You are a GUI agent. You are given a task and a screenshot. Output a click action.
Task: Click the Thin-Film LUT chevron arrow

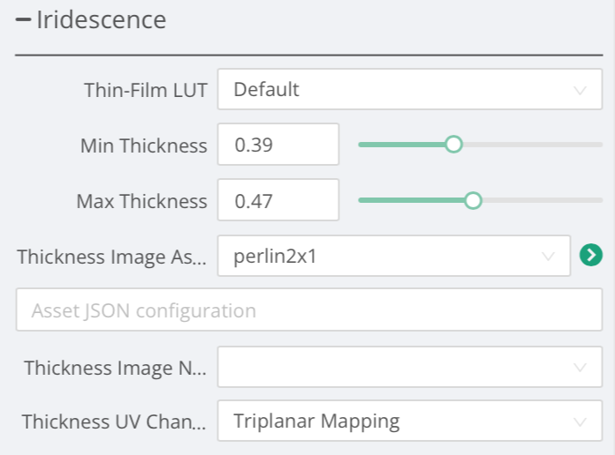(x=581, y=90)
